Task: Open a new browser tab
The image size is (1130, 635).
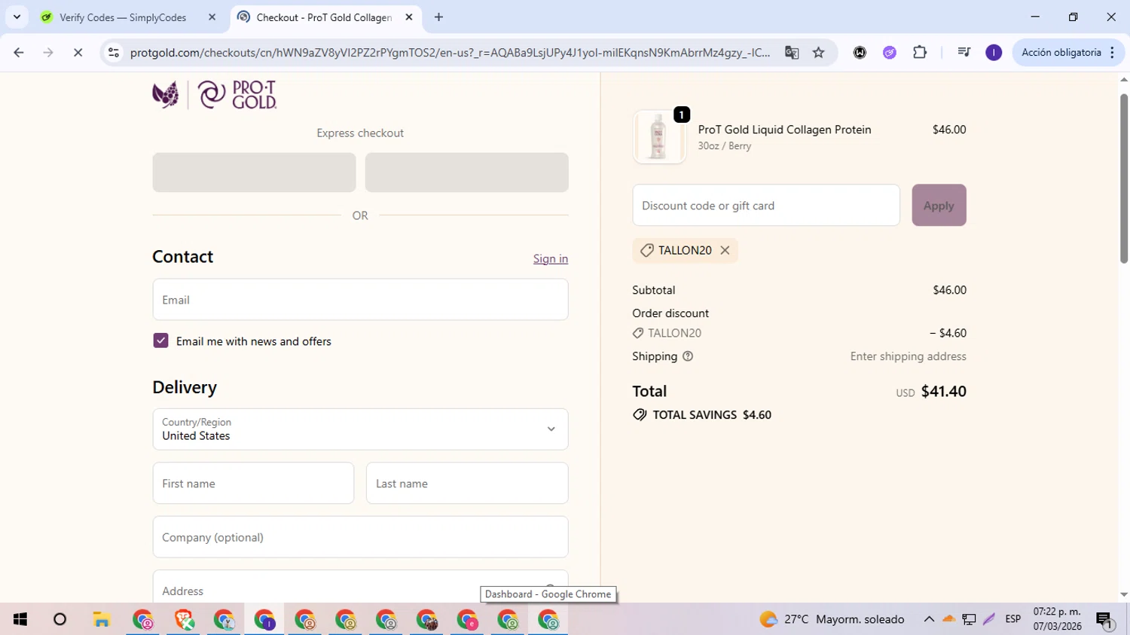Action: [x=438, y=17]
